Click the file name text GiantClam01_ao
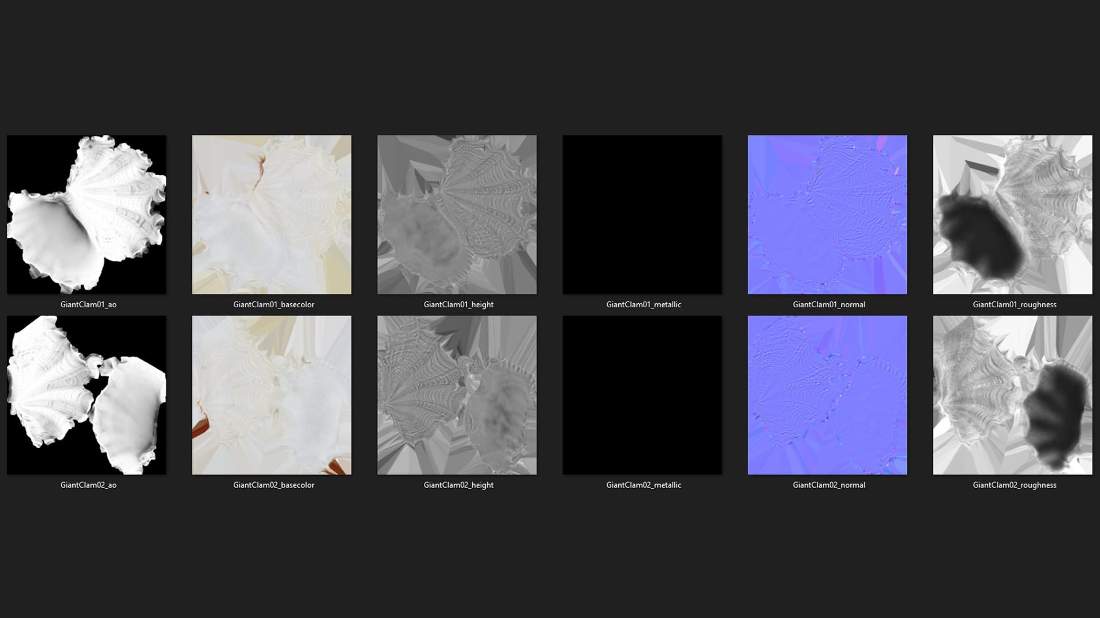 click(88, 304)
